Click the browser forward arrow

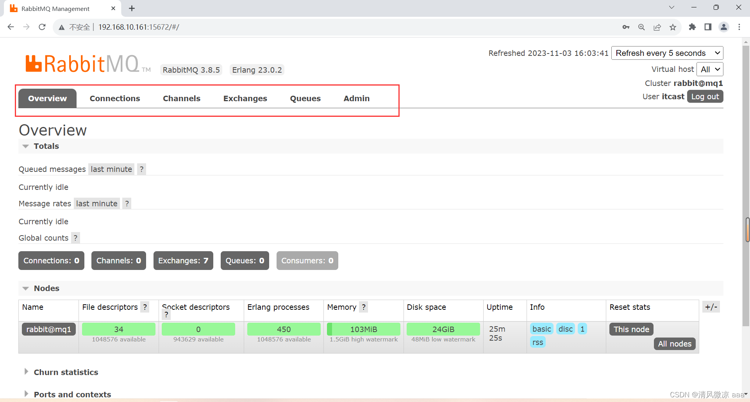click(x=27, y=27)
